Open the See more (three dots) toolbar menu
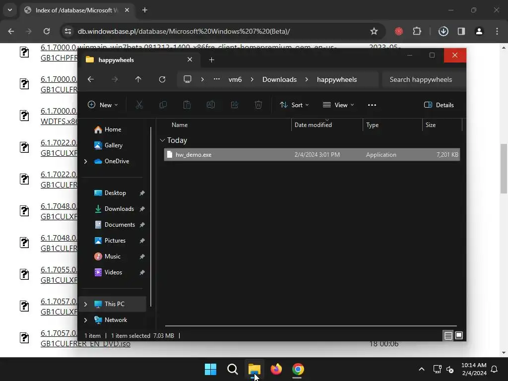This screenshot has width=508, height=381. (372, 105)
